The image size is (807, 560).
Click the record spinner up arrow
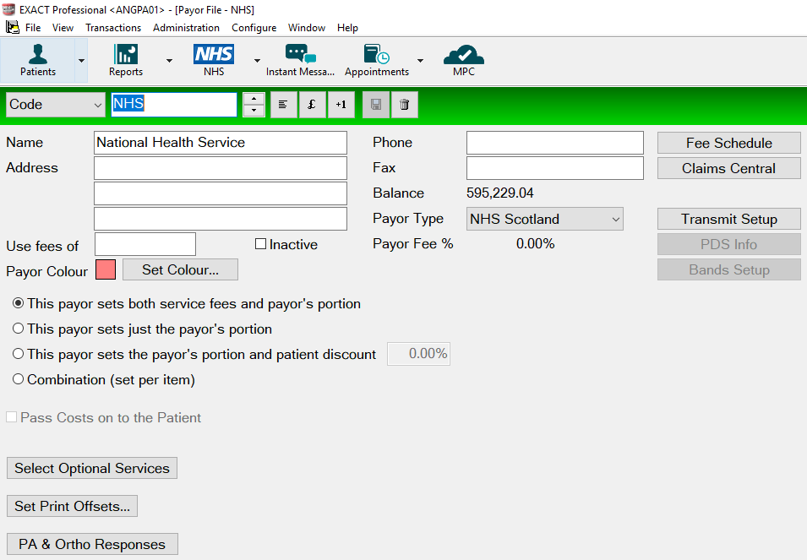point(254,99)
